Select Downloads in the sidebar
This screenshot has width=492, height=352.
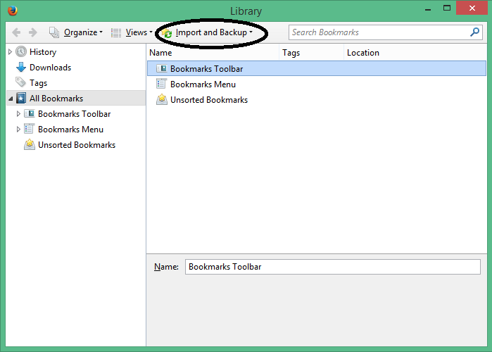point(50,68)
